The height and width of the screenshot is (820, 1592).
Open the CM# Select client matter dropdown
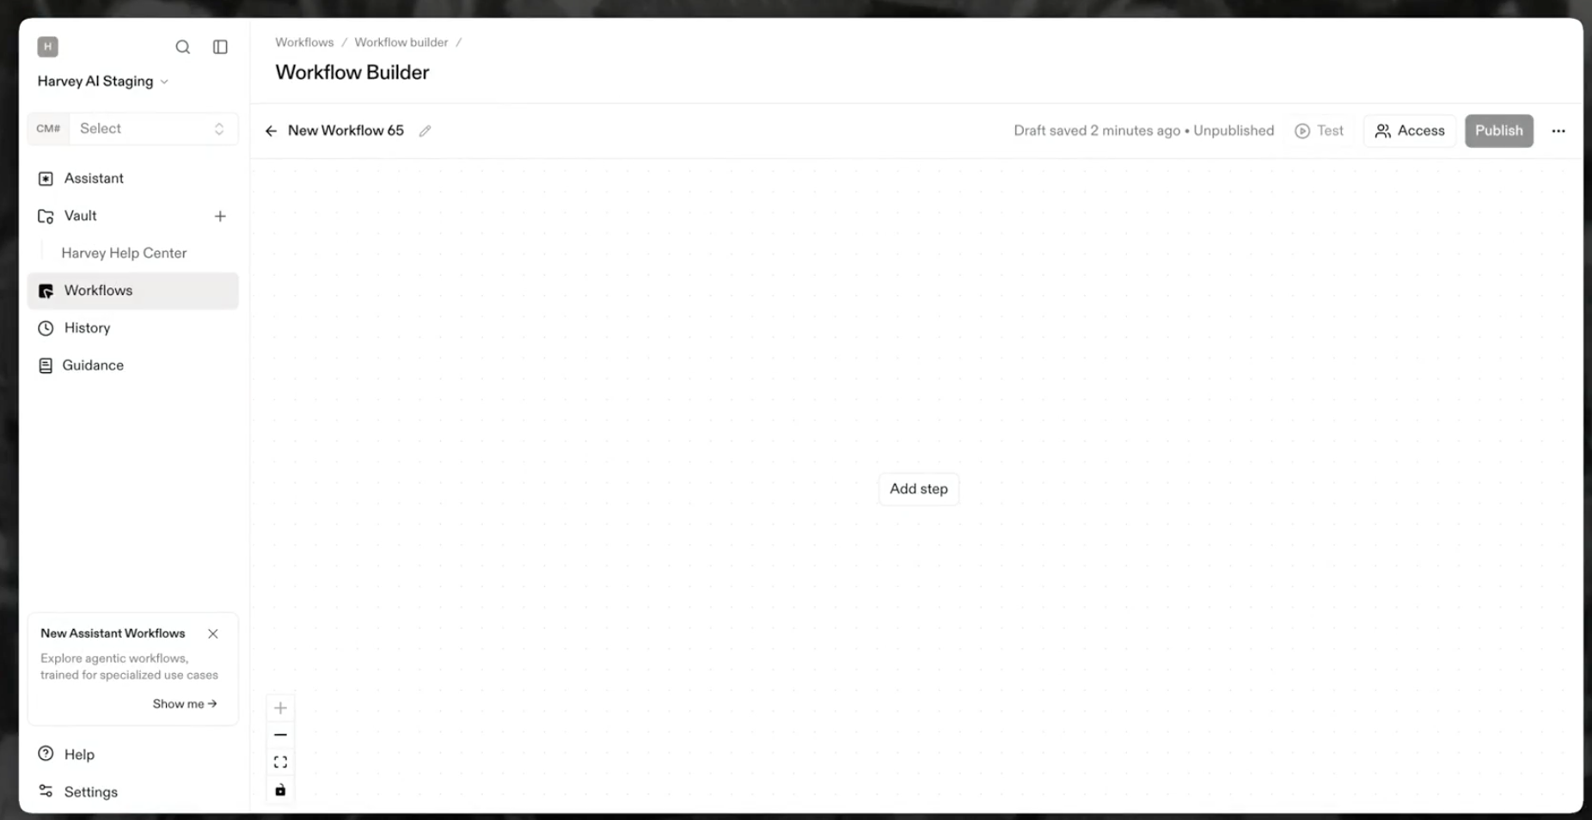pos(151,129)
